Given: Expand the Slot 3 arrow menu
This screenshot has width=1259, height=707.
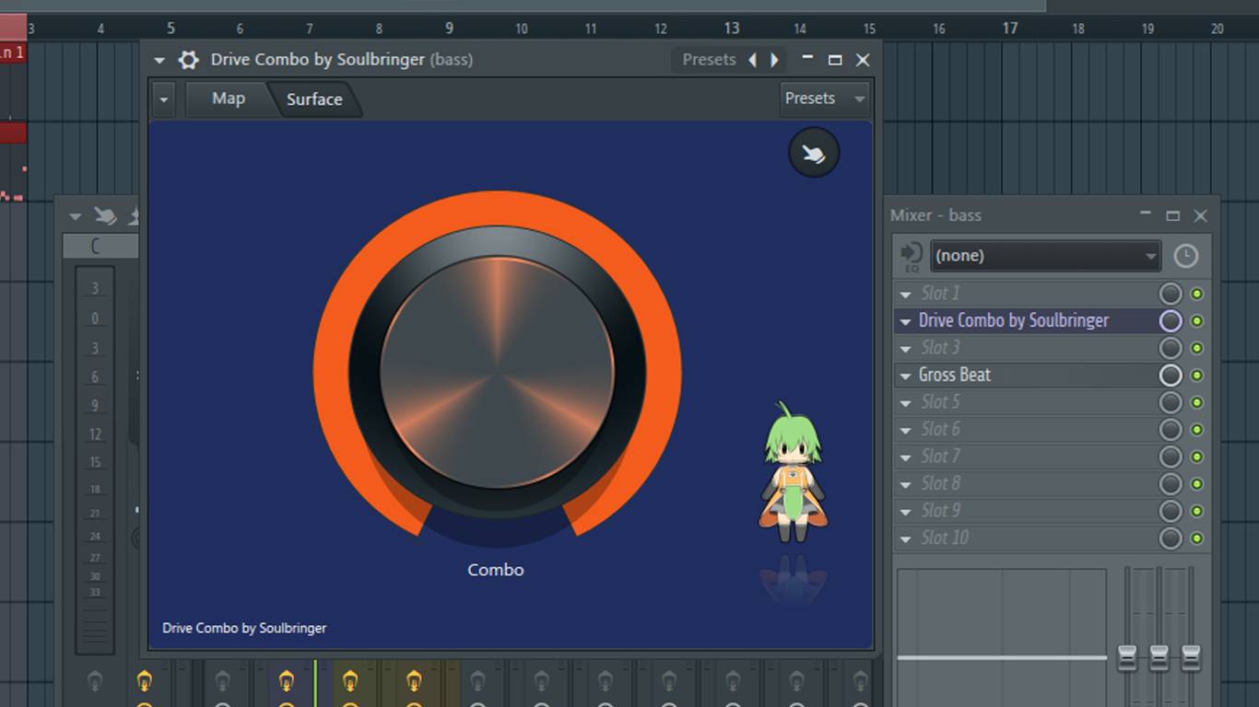Looking at the screenshot, I should (905, 348).
